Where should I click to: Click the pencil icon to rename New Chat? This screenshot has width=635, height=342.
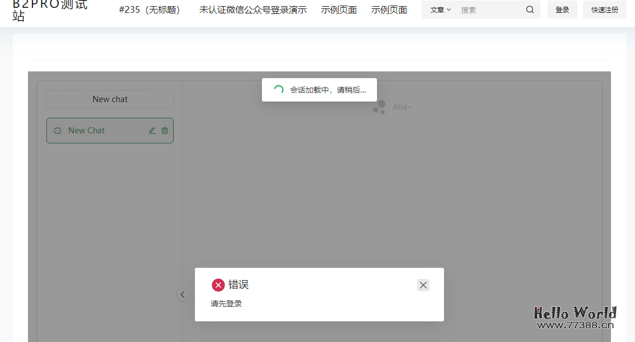click(151, 130)
